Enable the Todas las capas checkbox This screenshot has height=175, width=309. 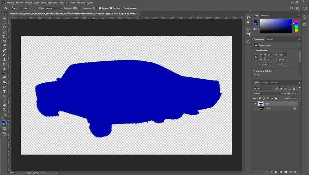(x=123, y=8)
